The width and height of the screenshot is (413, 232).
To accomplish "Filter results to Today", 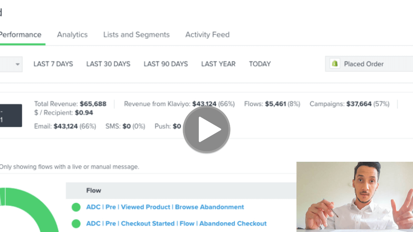I will (260, 64).
